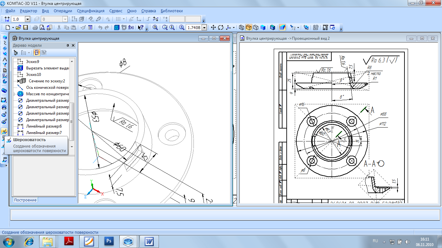This screenshot has height=248, width=442.
Task: Click the context help arrow-question icon
Action: 140,27
